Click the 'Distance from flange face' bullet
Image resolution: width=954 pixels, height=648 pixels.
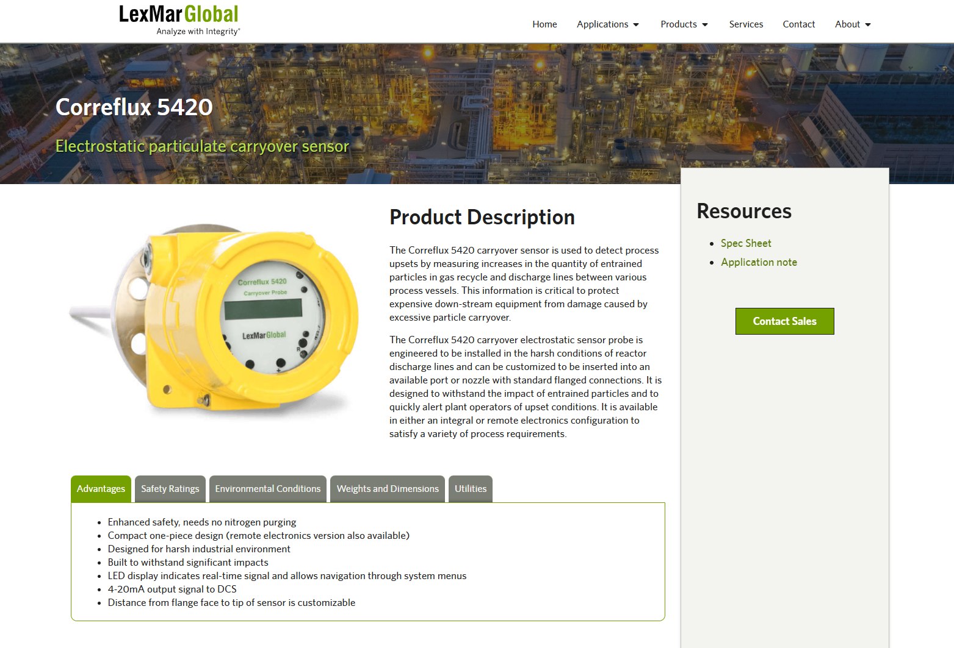click(231, 603)
